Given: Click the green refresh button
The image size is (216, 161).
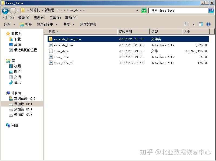Looking at the screenshot, I should click(x=144, y=11).
